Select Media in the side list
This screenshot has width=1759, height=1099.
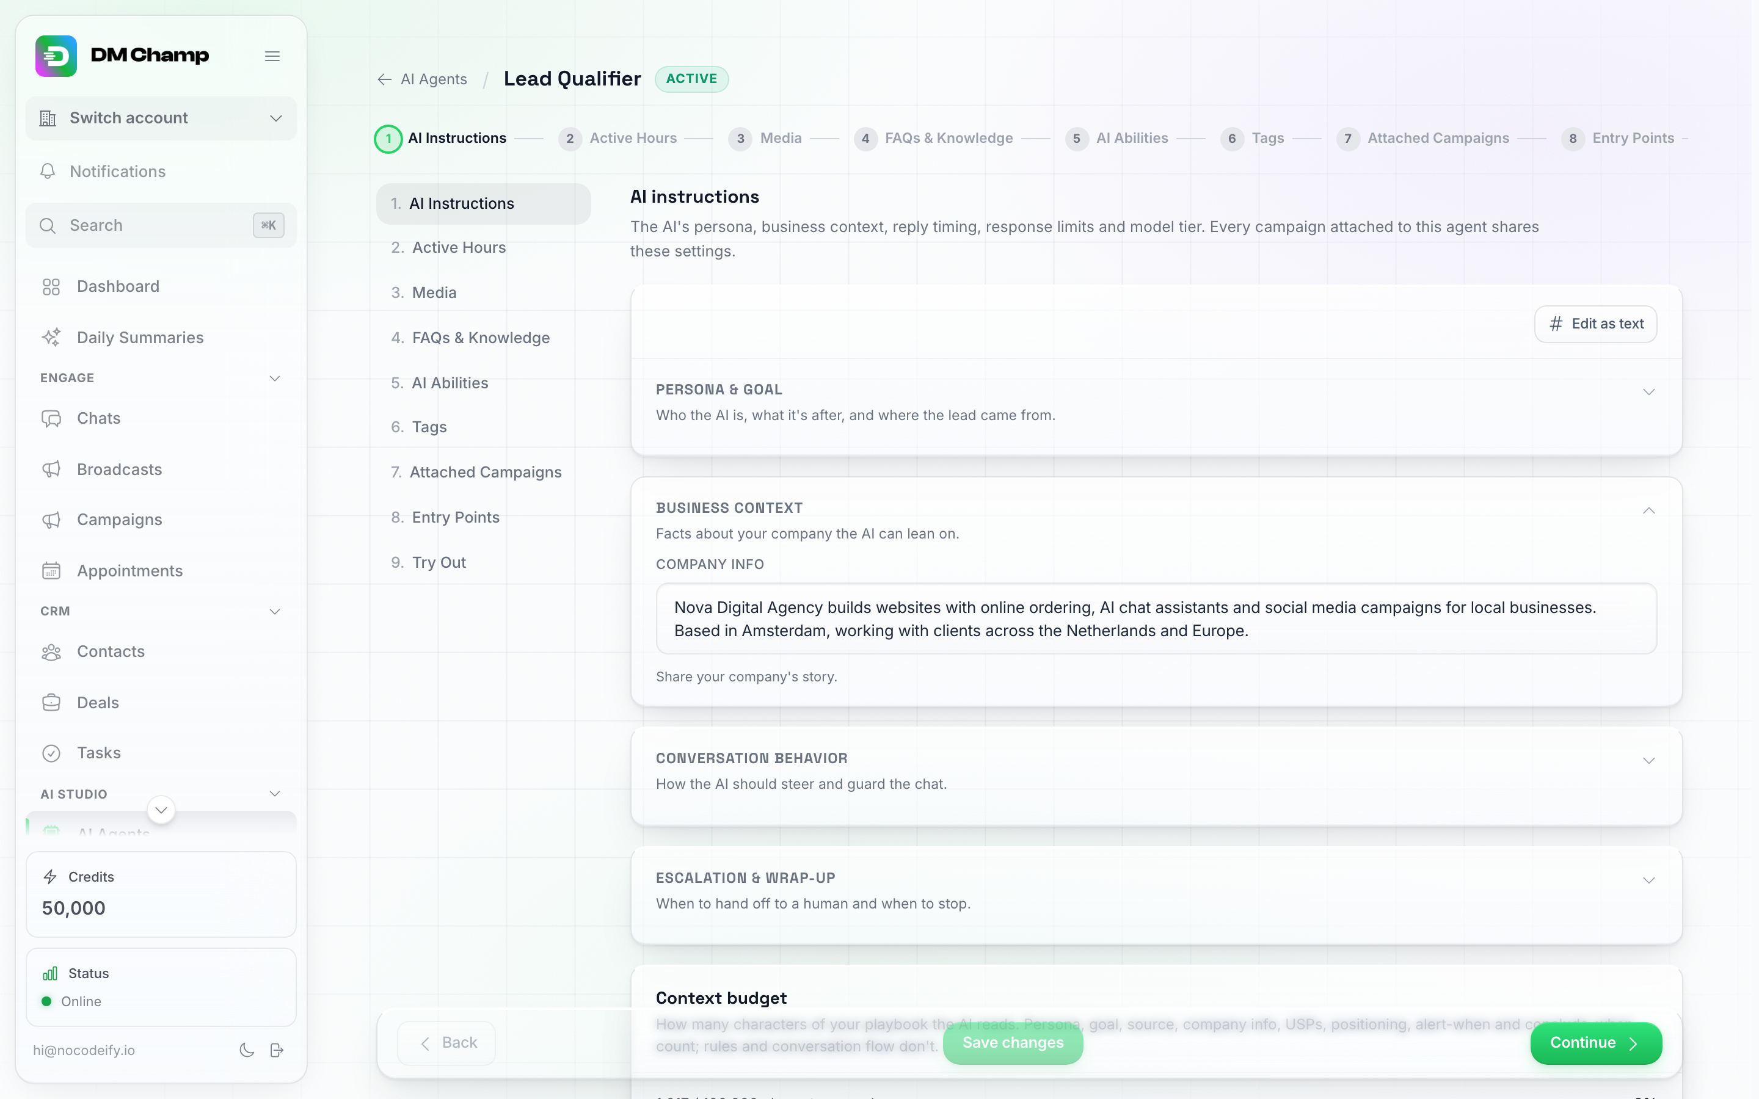[483, 292]
